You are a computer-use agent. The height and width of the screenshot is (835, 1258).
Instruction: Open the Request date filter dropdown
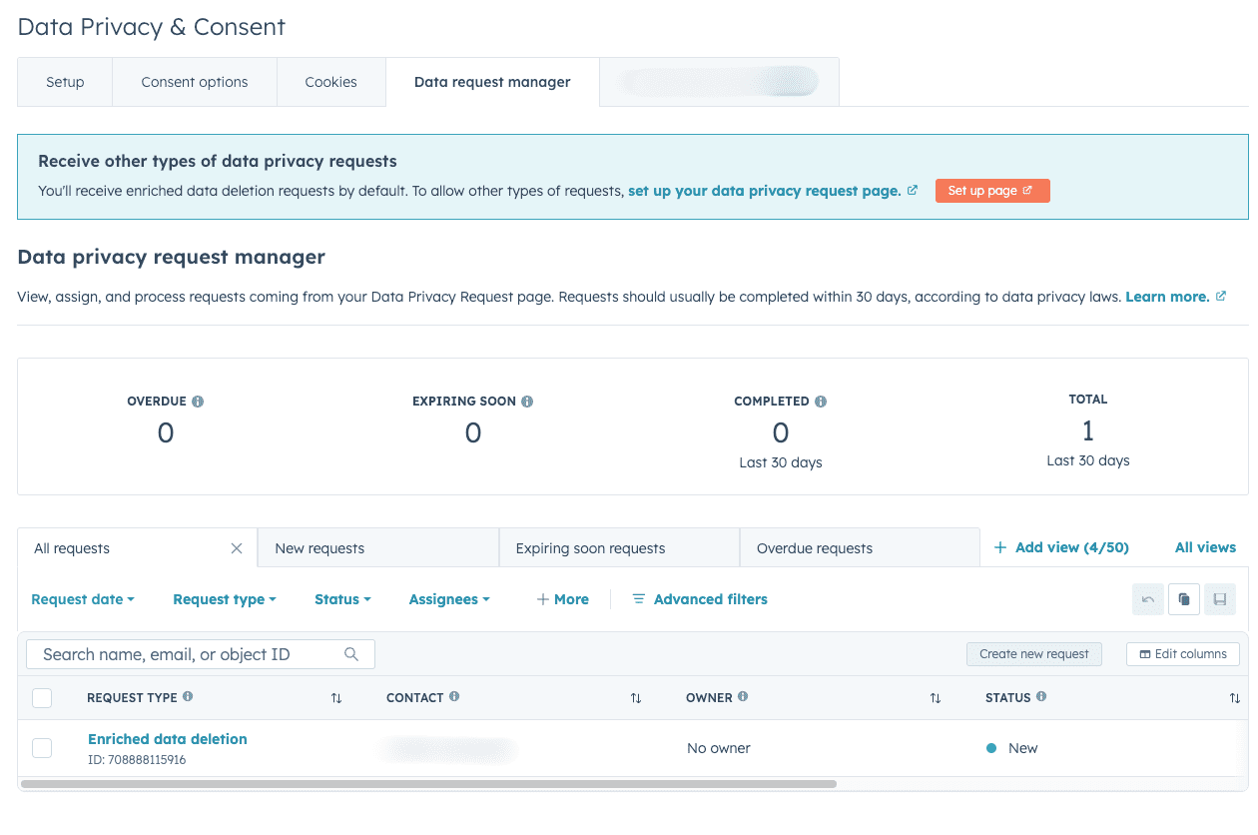coord(82,598)
